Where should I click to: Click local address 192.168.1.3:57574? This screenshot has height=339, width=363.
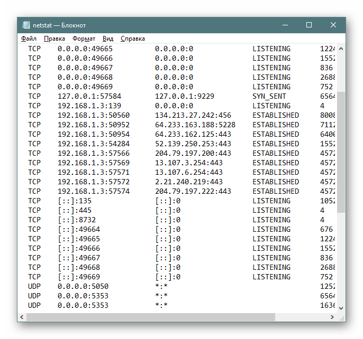94,191
